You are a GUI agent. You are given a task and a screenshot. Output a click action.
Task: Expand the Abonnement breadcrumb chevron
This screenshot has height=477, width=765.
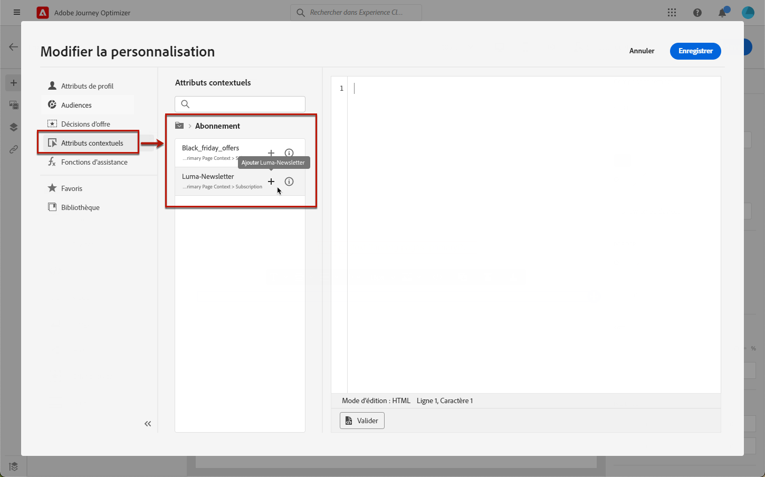click(x=190, y=126)
